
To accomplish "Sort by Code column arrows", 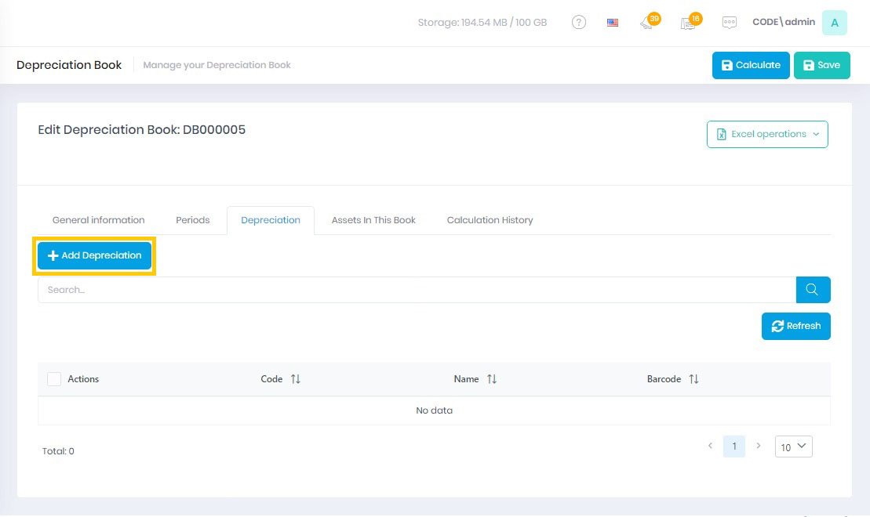I will coord(296,379).
